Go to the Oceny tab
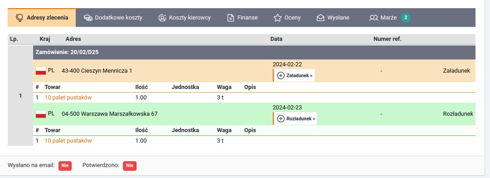The width and height of the screenshot is (490, 178). pos(287,18)
